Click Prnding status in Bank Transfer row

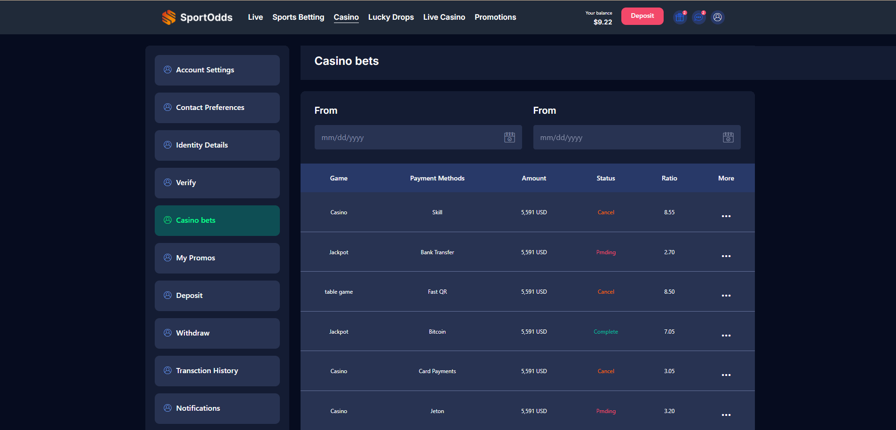click(x=606, y=252)
